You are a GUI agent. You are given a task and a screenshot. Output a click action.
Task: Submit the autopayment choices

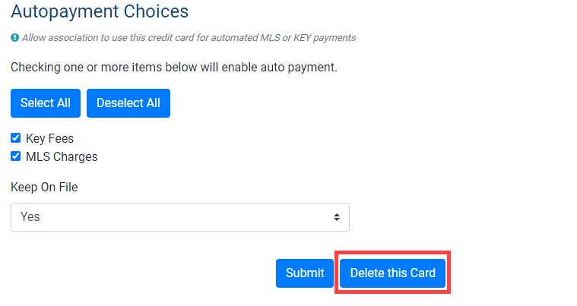(305, 273)
